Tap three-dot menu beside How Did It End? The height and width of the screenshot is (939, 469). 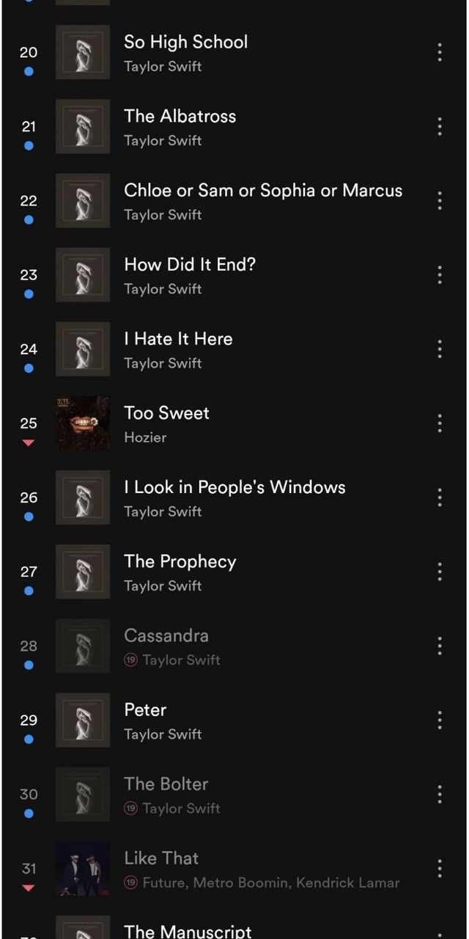click(x=440, y=274)
